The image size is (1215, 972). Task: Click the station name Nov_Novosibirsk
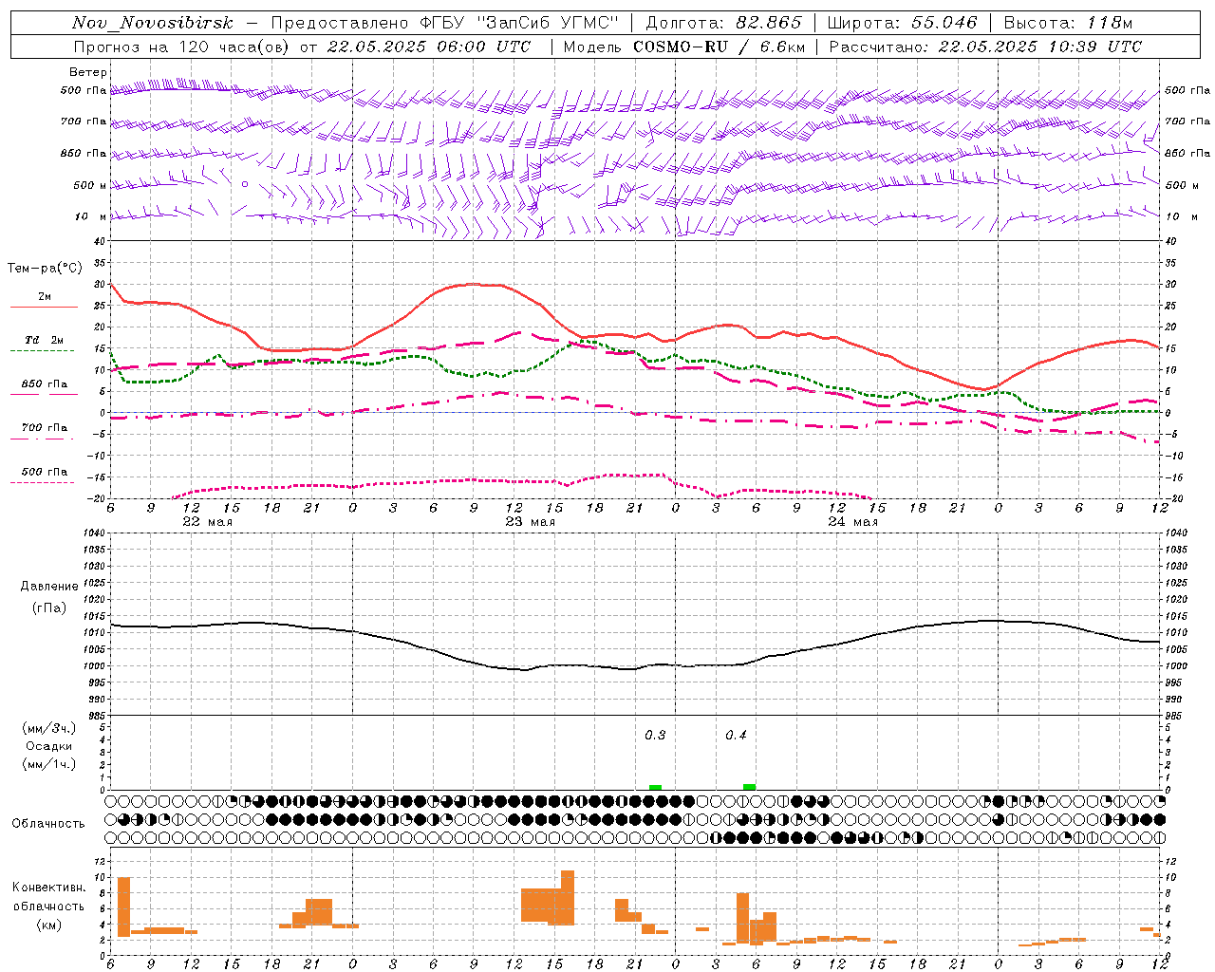click(x=152, y=23)
